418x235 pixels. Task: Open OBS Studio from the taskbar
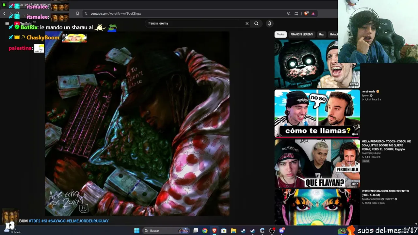point(272,231)
